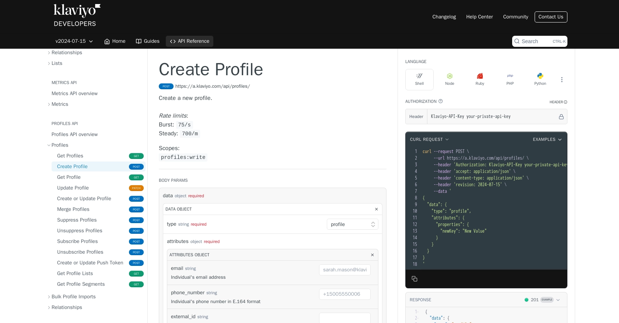Select the Node language icon
The height and width of the screenshot is (323, 619).
tap(450, 79)
